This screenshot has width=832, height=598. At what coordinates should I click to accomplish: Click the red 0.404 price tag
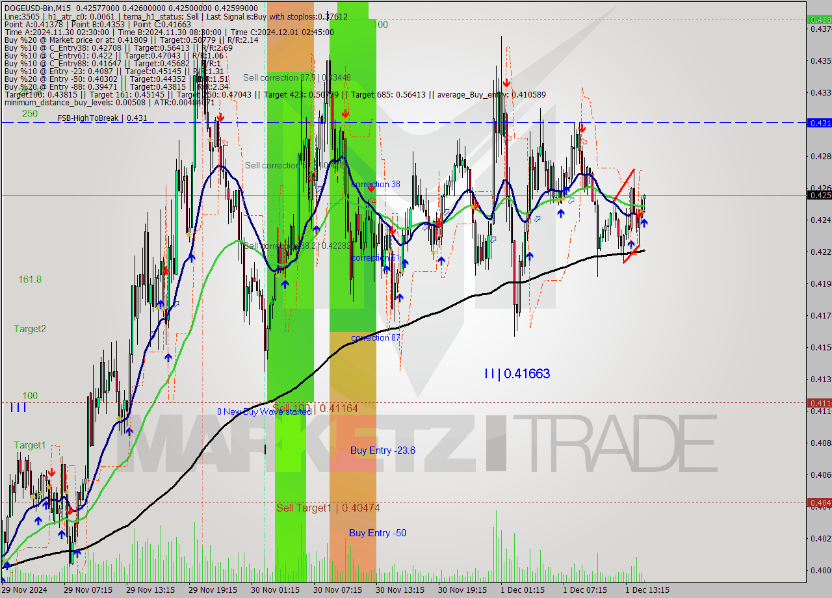819,502
